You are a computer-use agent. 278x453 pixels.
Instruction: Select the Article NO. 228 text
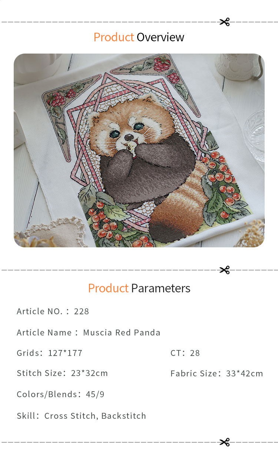(x=53, y=311)
